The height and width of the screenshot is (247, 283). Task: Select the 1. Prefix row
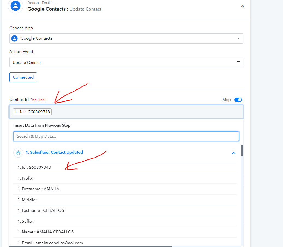(x=125, y=178)
